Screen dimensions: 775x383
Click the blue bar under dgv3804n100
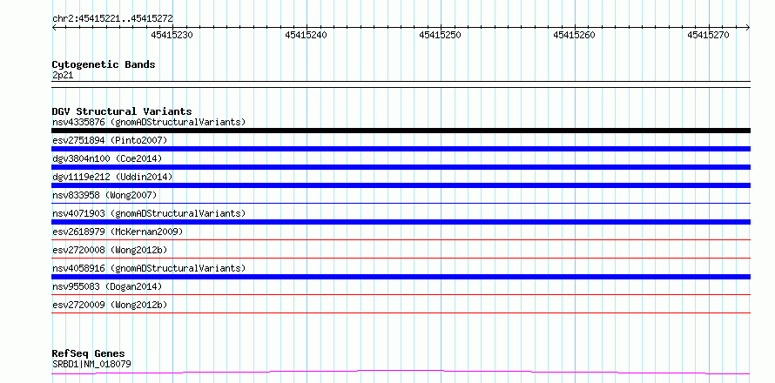tap(401, 167)
